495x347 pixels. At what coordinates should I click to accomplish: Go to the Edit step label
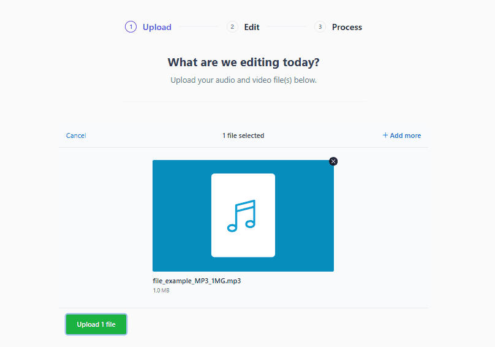252,27
